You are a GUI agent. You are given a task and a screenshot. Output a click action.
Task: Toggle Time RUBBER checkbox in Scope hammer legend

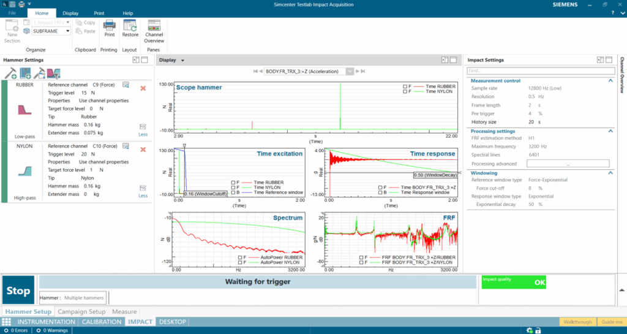pyautogui.click(x=405, y=85)
